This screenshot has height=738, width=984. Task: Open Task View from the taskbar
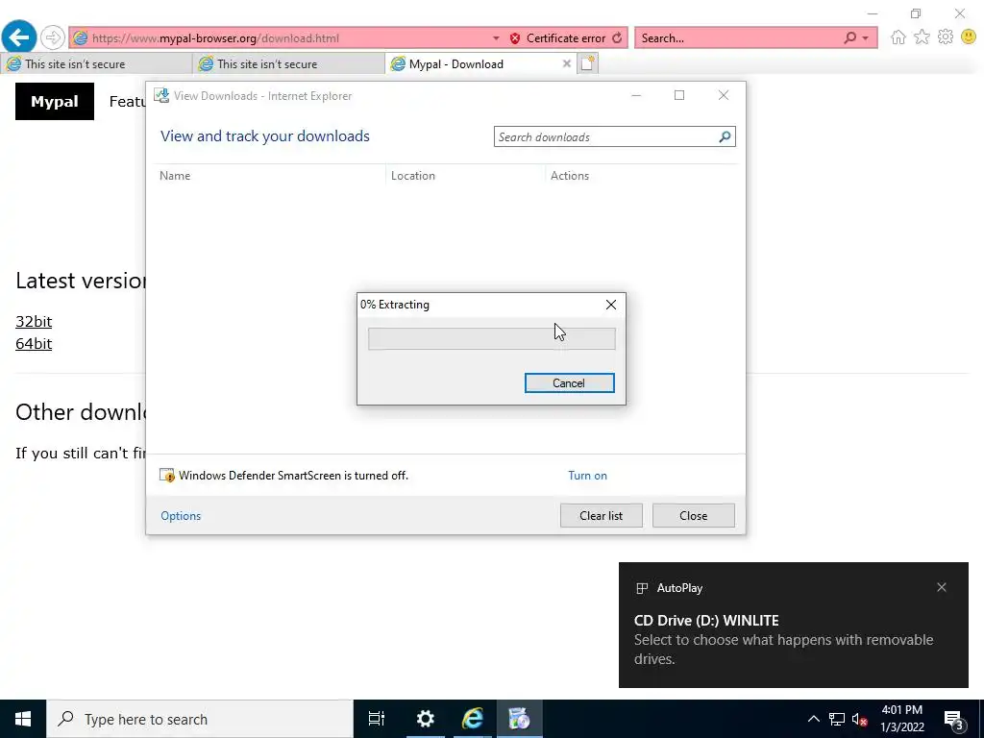377,719
